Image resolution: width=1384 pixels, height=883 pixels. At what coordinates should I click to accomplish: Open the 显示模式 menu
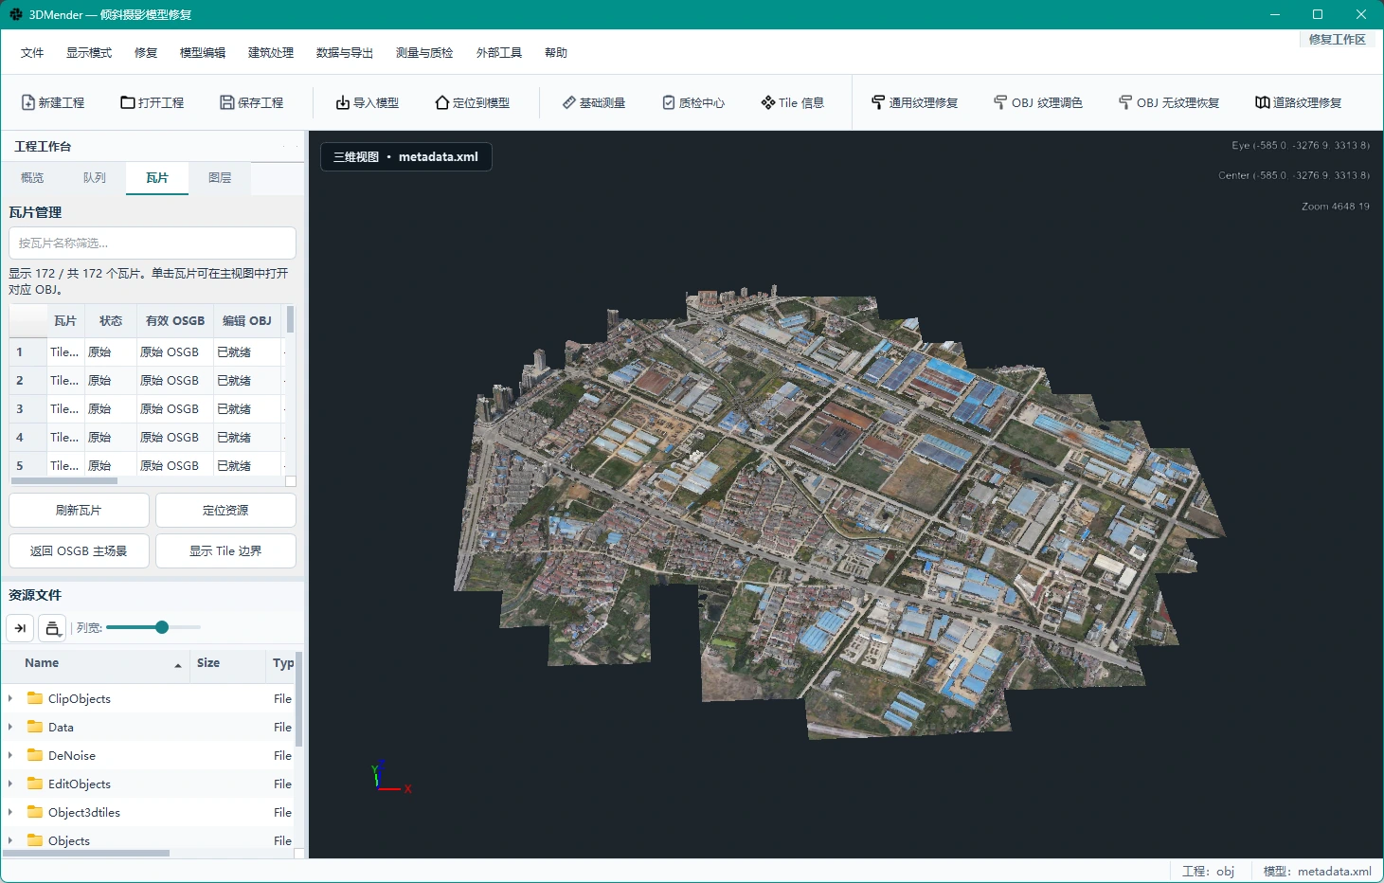coord(89,53)
